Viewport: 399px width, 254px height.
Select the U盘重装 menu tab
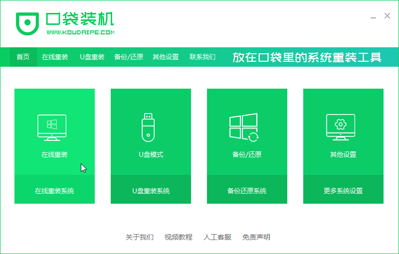(x=92, y=57)
